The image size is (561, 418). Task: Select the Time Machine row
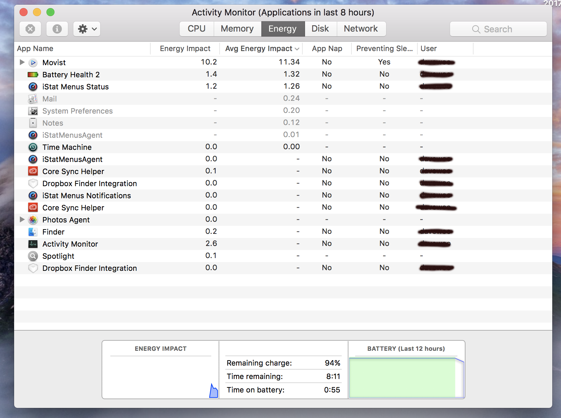283,147
